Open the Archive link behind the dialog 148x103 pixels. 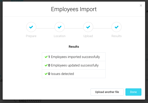coord(17,1)
